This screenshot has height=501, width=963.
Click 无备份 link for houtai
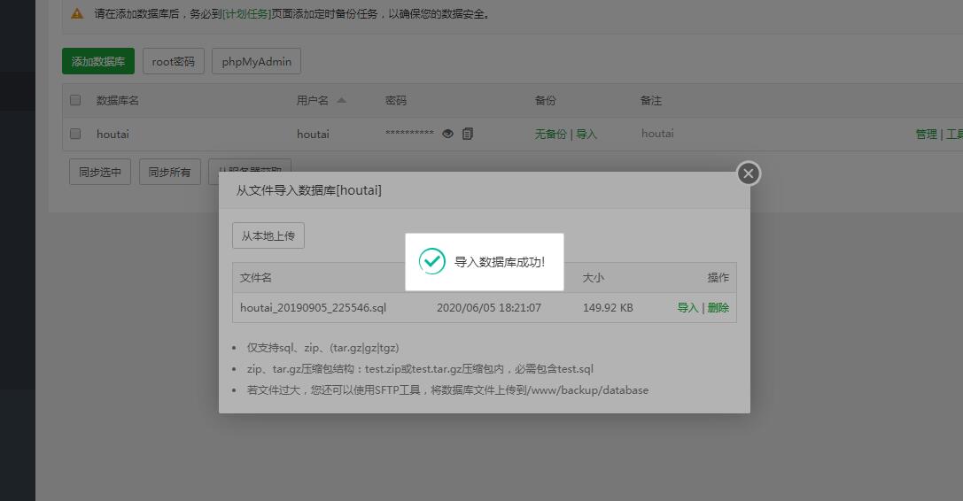point(550,134)
